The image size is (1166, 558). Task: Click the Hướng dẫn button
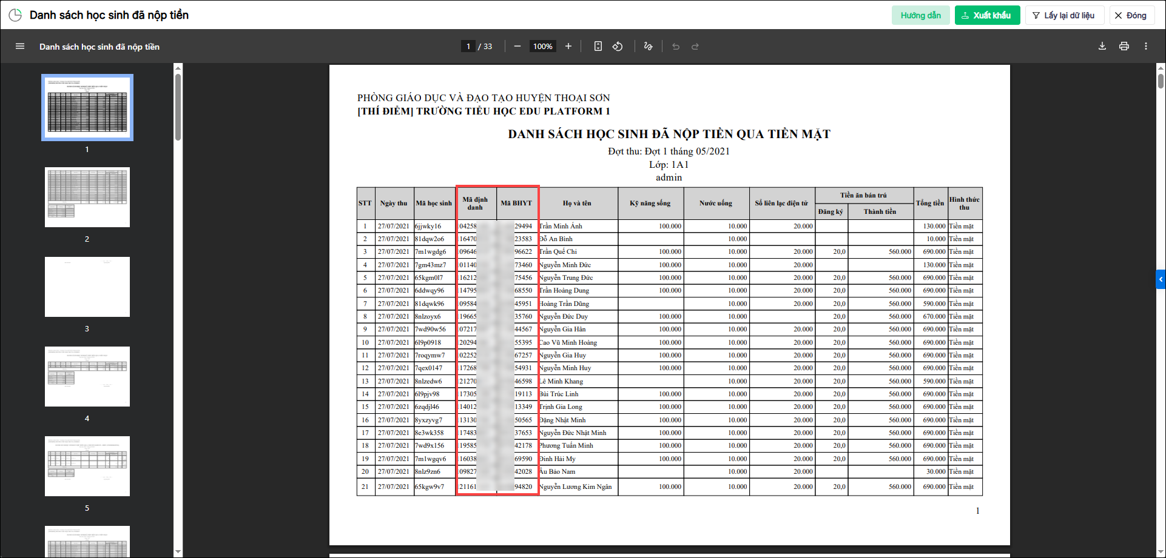(x=920, y=15)
